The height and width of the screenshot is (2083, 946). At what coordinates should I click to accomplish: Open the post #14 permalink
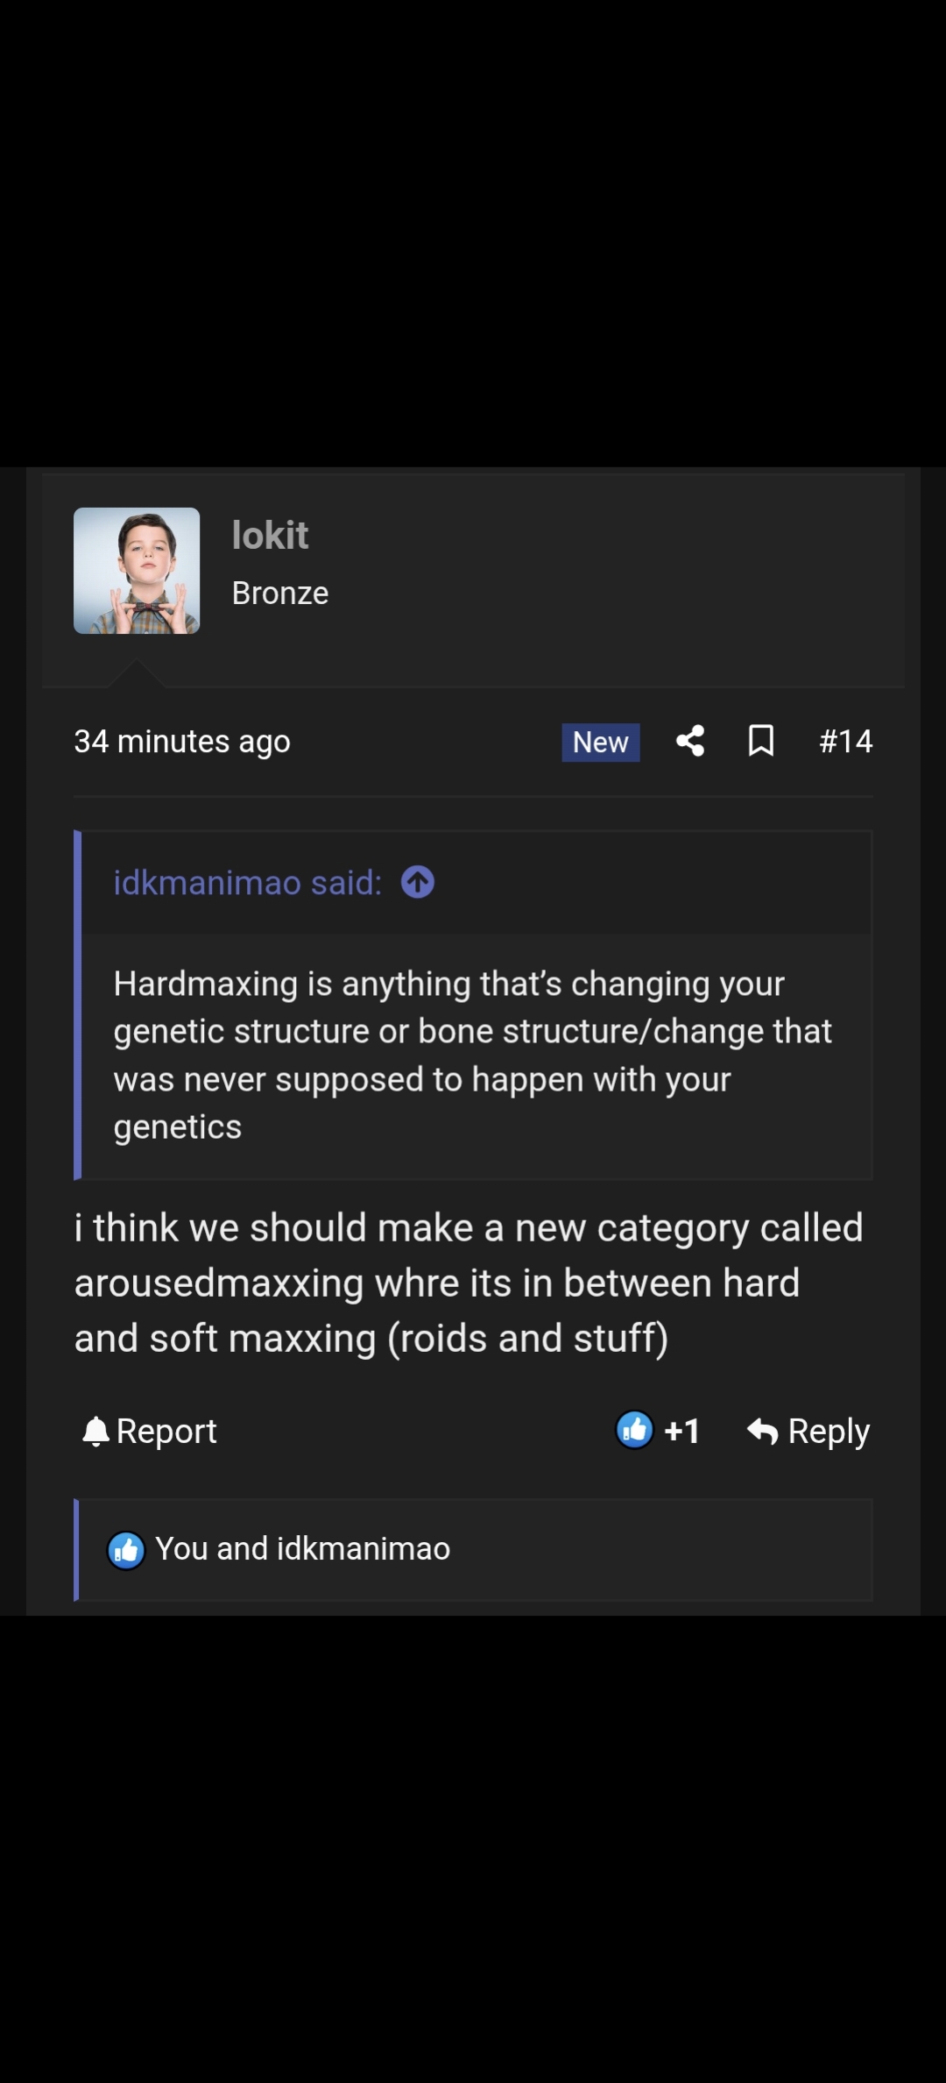pyautogui.click(x=846, y=742)
